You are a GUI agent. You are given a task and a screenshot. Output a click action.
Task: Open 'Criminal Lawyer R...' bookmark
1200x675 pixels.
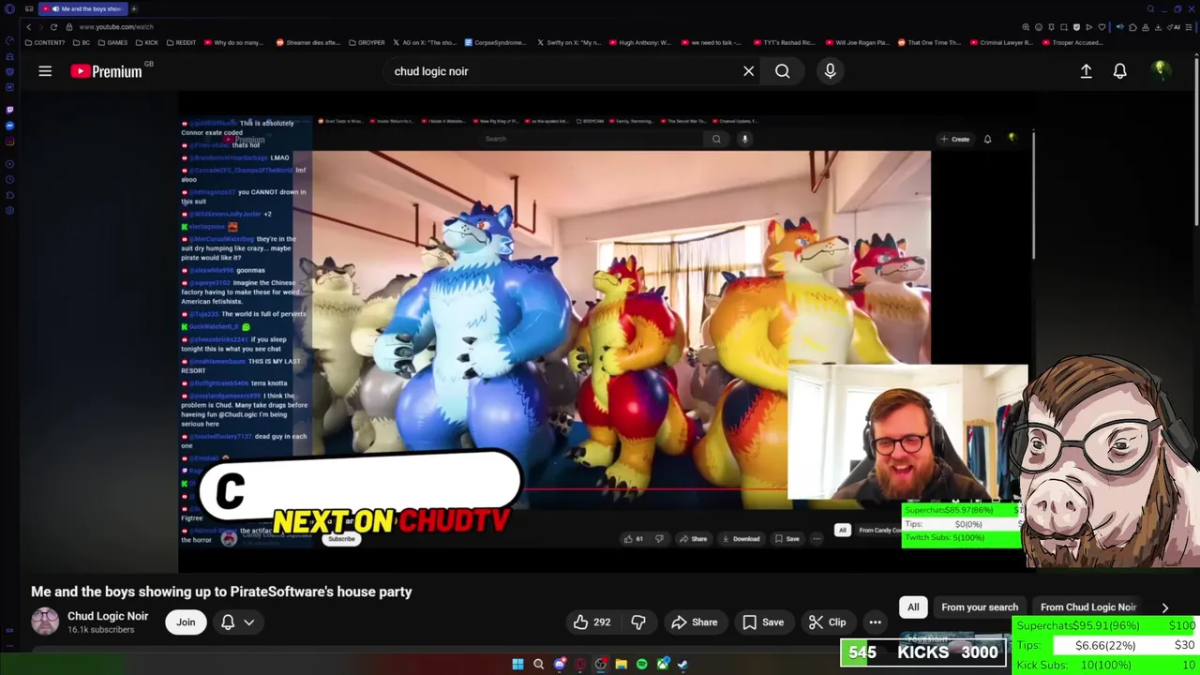click(x=1001, y=42)
